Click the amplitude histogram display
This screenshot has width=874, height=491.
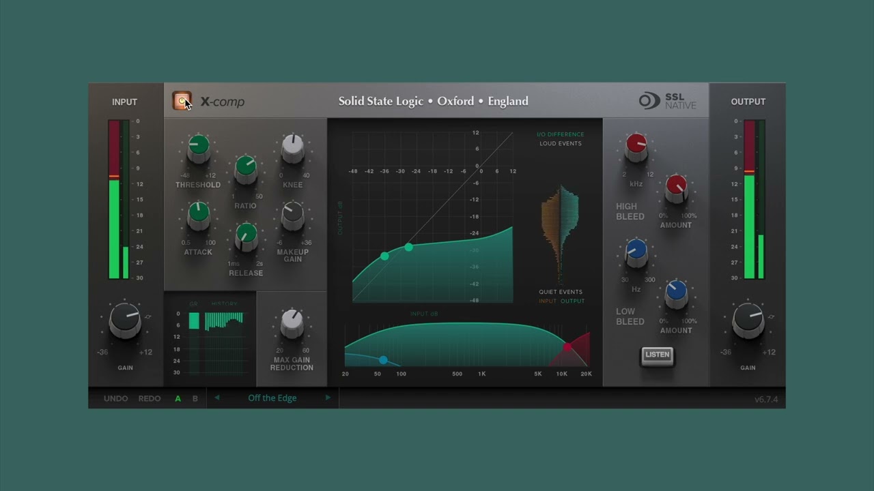click(x=561, y=233)
